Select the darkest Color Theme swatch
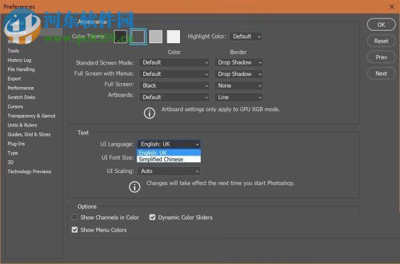The image size is (400, 264). (121, 37)
